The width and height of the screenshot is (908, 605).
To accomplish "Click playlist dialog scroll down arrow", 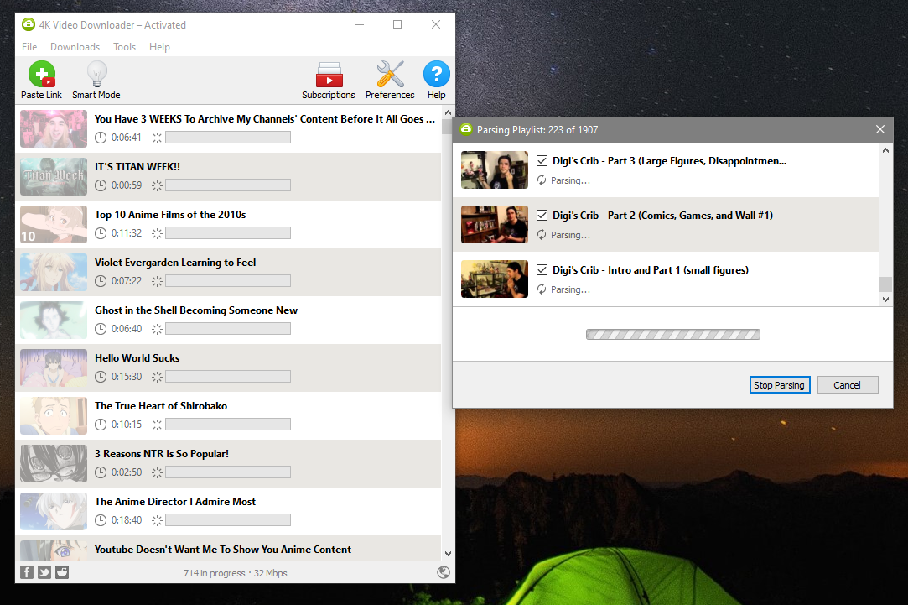I will 885,300.
